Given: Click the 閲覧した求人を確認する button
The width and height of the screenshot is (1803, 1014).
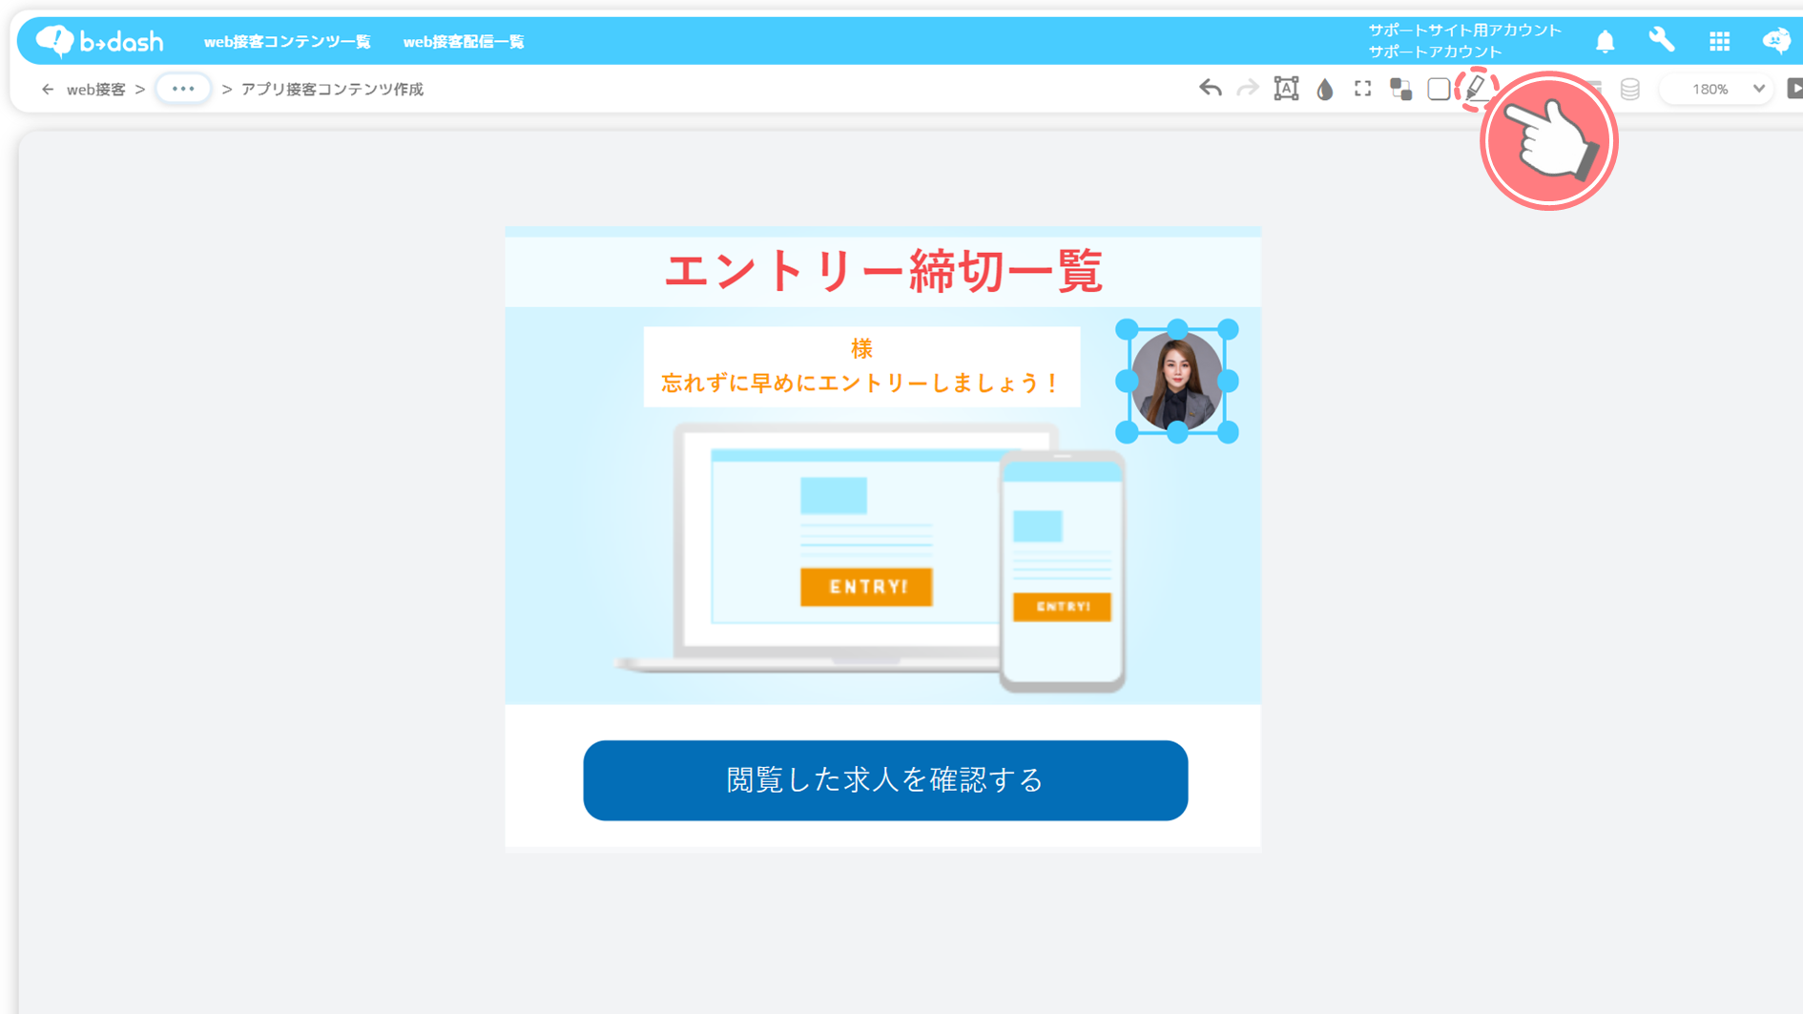Looking at the screenshot, I should click(x=885, y=780).
